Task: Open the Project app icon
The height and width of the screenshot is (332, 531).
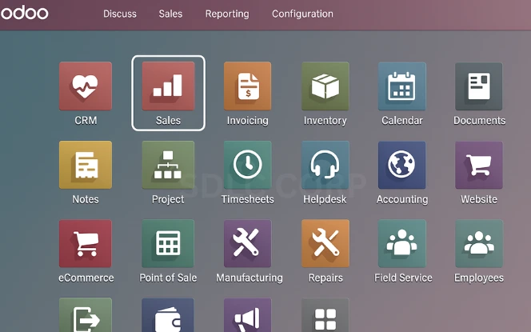Action: coord(168,165)
